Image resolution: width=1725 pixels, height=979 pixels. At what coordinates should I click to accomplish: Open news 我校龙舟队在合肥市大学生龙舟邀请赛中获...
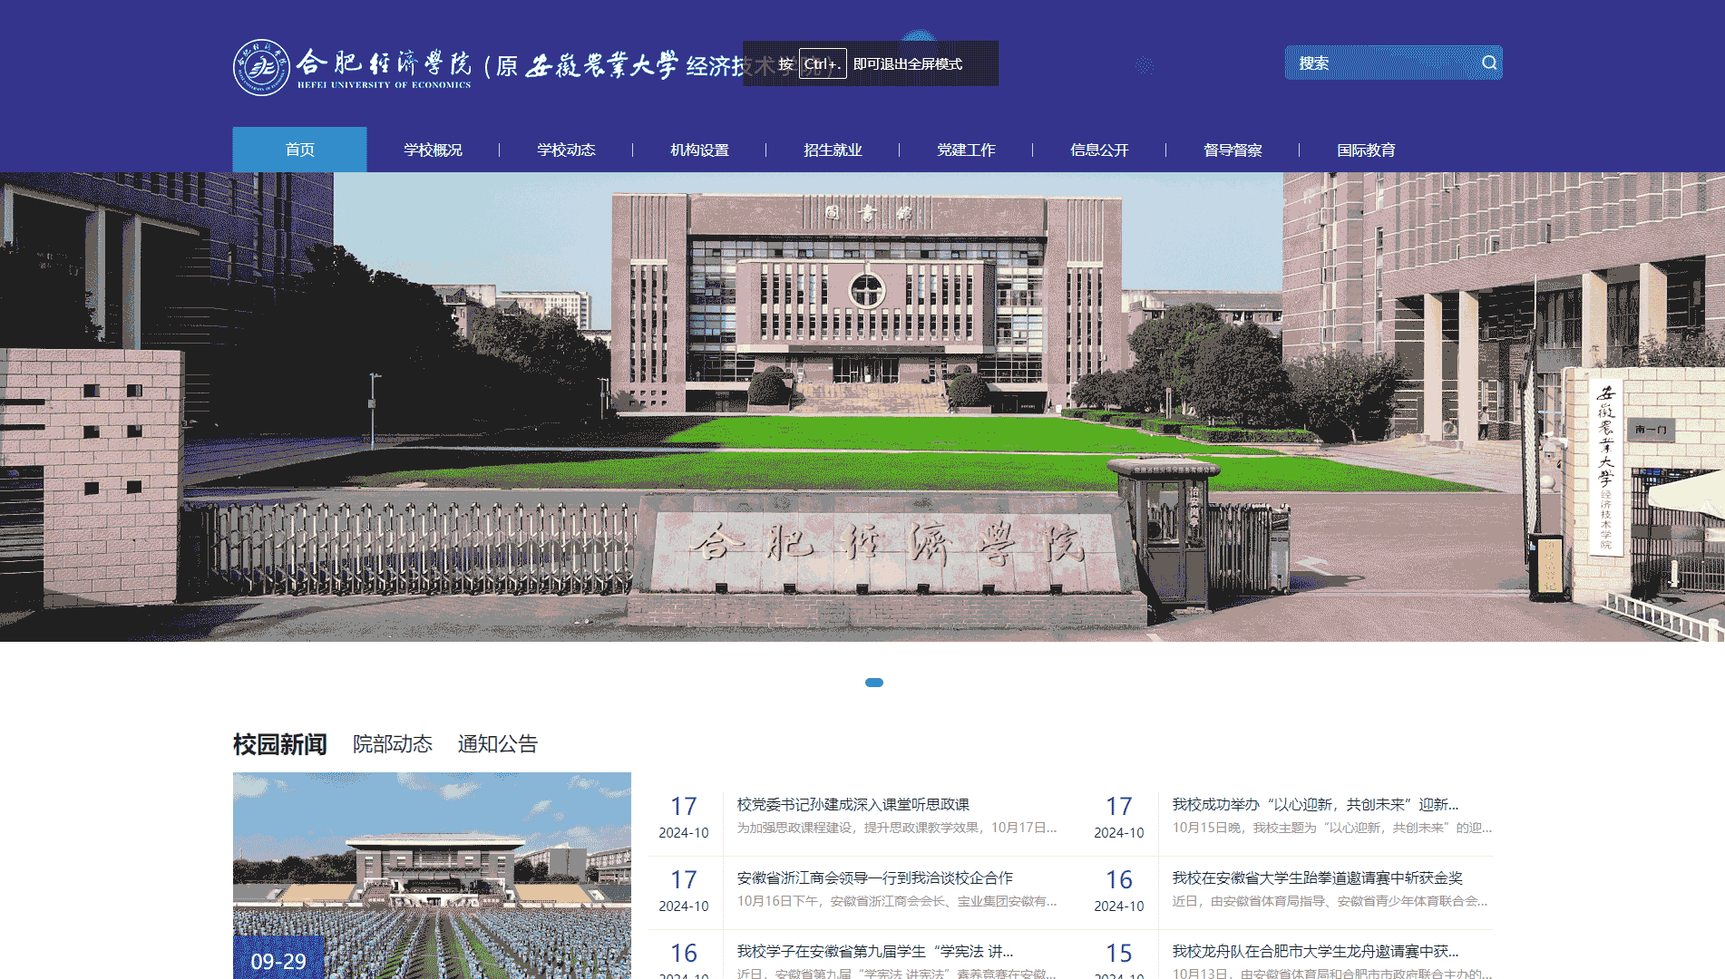pos(1315,951)
